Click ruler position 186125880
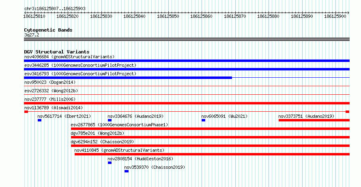361x187 pixels. click(x=268, y=16)
